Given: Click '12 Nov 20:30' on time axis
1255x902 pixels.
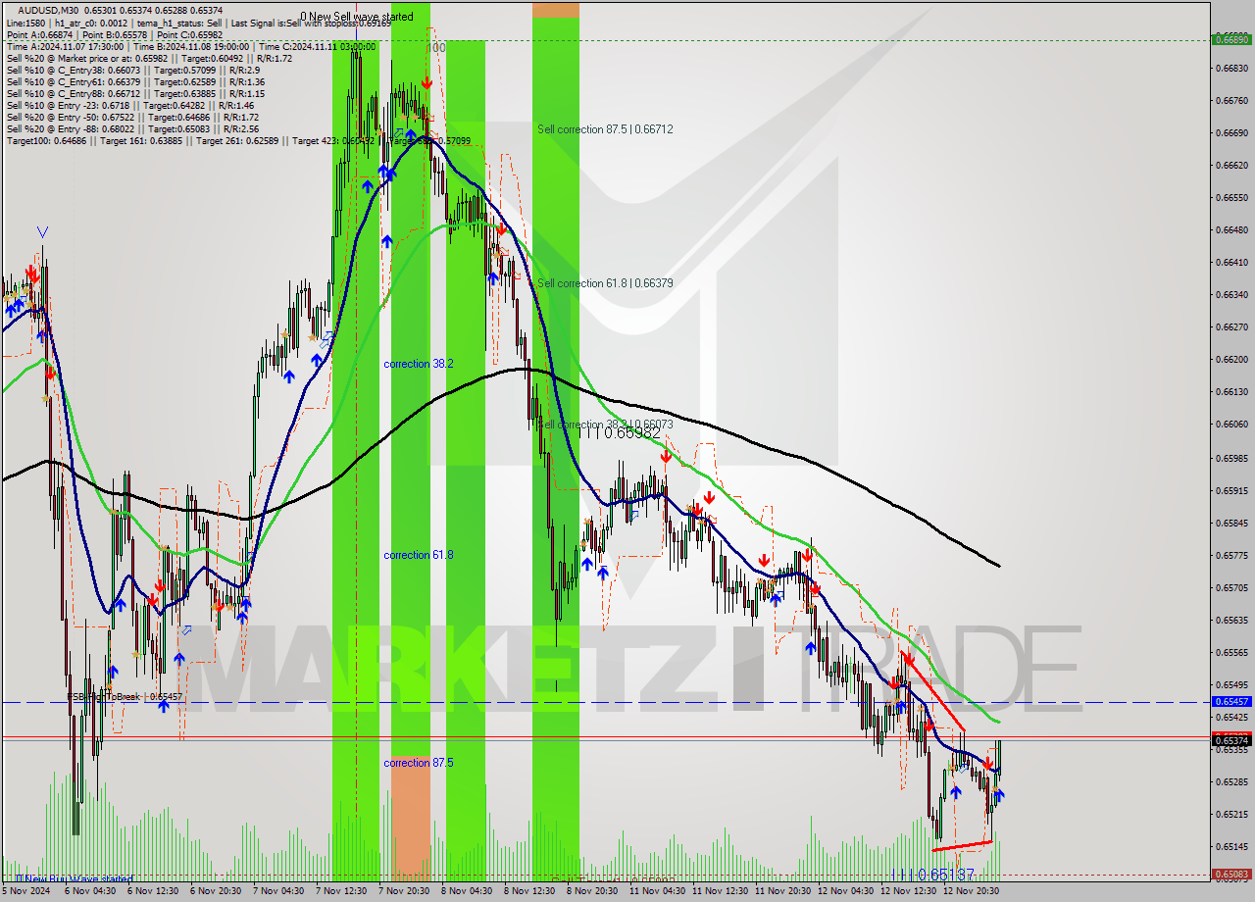Looking at the screenshot, I should tap(971, 891).
